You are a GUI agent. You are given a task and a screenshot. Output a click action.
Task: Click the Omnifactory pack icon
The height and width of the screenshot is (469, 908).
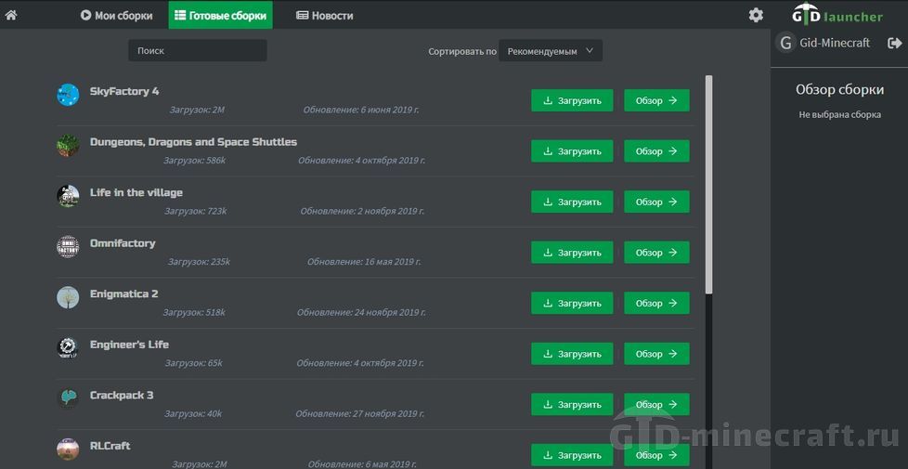(68, 247)
